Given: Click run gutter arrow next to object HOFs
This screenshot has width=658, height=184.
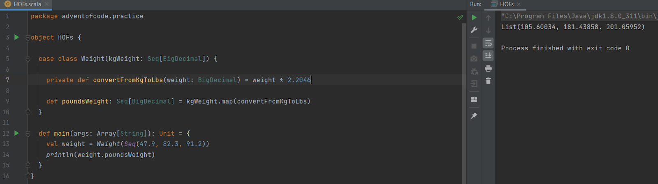Looking at the screenshot, I should [x=16, y=37].
